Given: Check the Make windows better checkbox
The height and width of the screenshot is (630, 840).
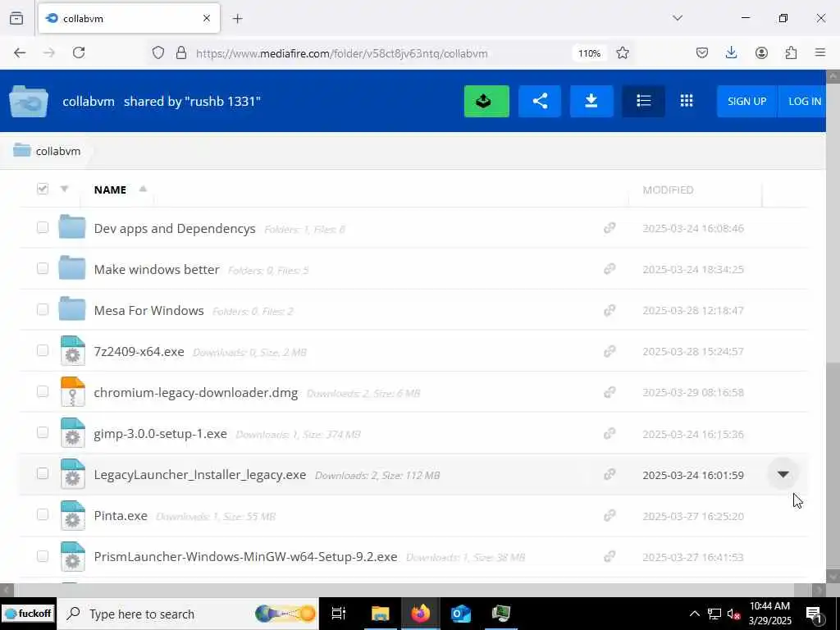Looking at the screenshot, I should pos(43,268).
